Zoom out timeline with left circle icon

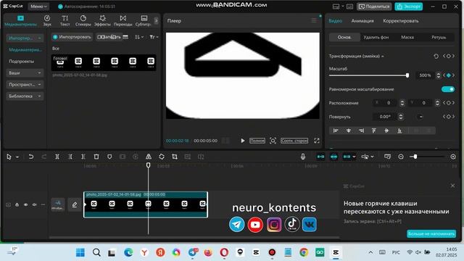tap(401, 157)
